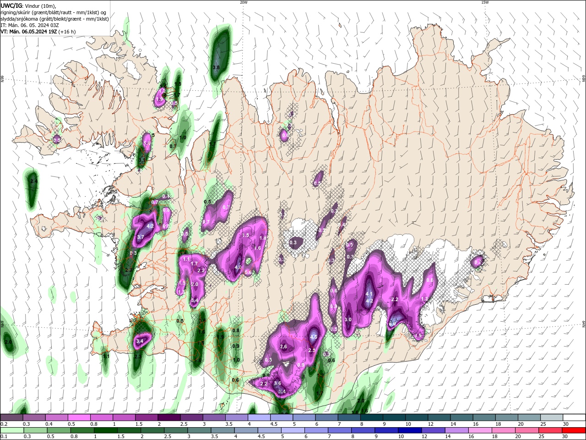Click the pale green first swatch in rain legend
This screenshot has width=586, height=440.
[x=11, y=430]
